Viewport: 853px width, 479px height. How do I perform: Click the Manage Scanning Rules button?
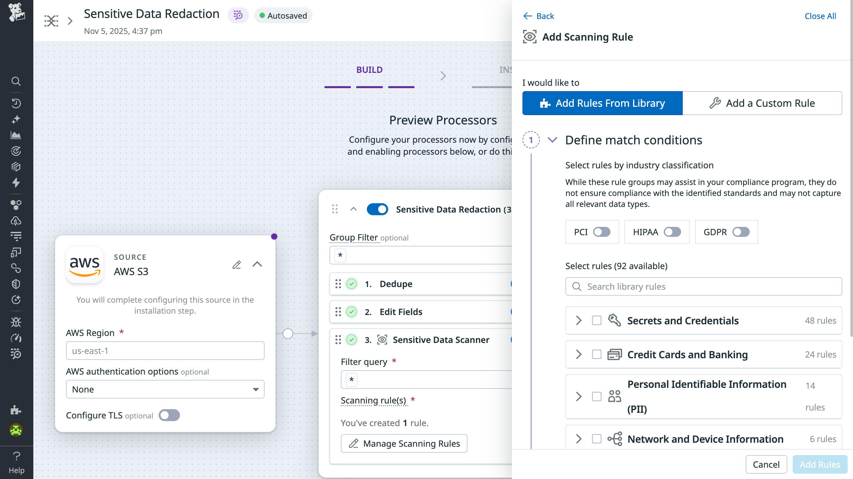404,443
